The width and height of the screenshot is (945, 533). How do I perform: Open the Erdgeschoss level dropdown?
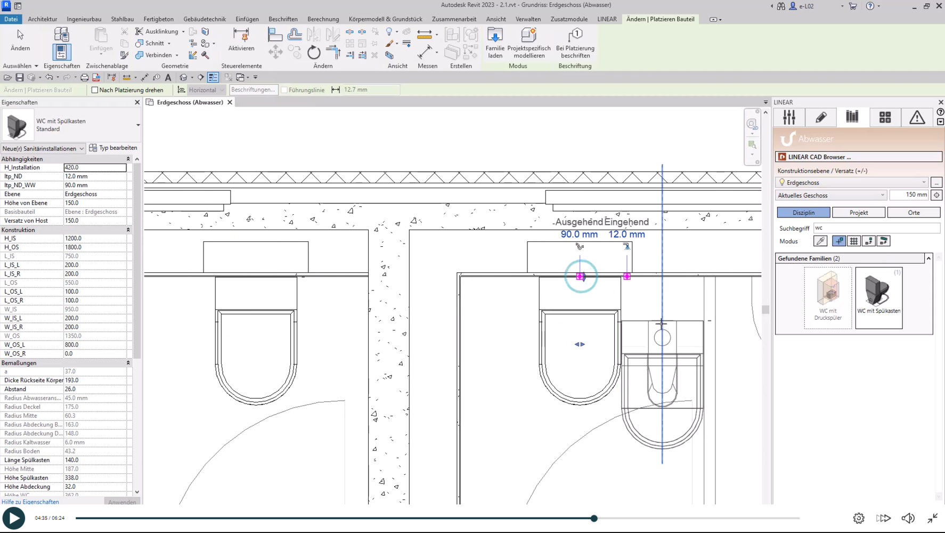point(852,182)
